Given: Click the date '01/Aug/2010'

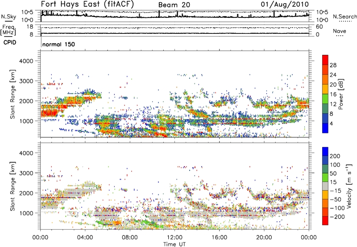Looking at the screenshot, I should 285,4.
